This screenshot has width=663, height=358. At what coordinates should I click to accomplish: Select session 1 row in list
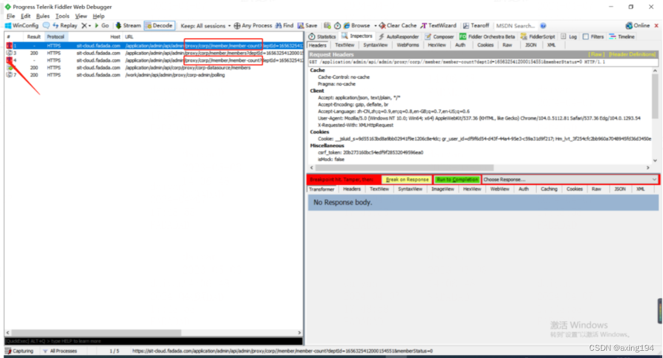pos(154,45)
